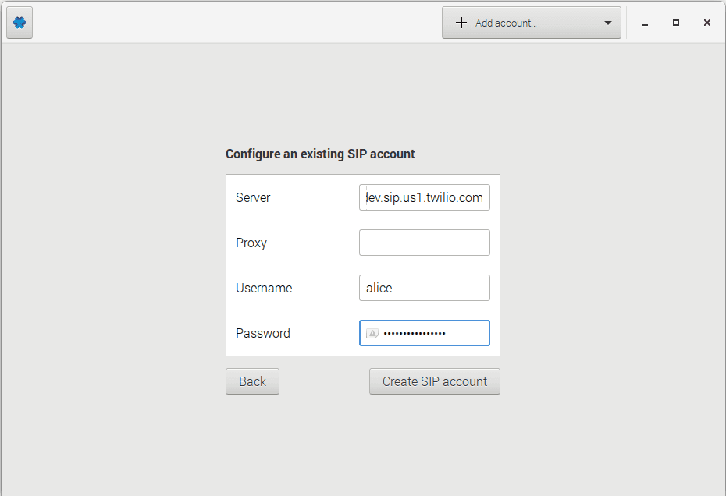Click the Password label

[262, 333]
